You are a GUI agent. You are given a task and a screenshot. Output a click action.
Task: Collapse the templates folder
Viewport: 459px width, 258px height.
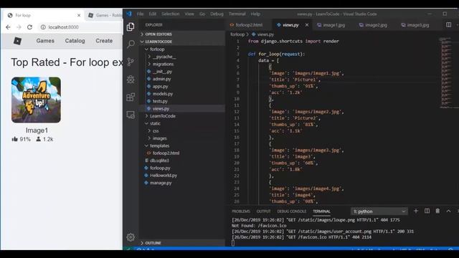click(182, 145)
